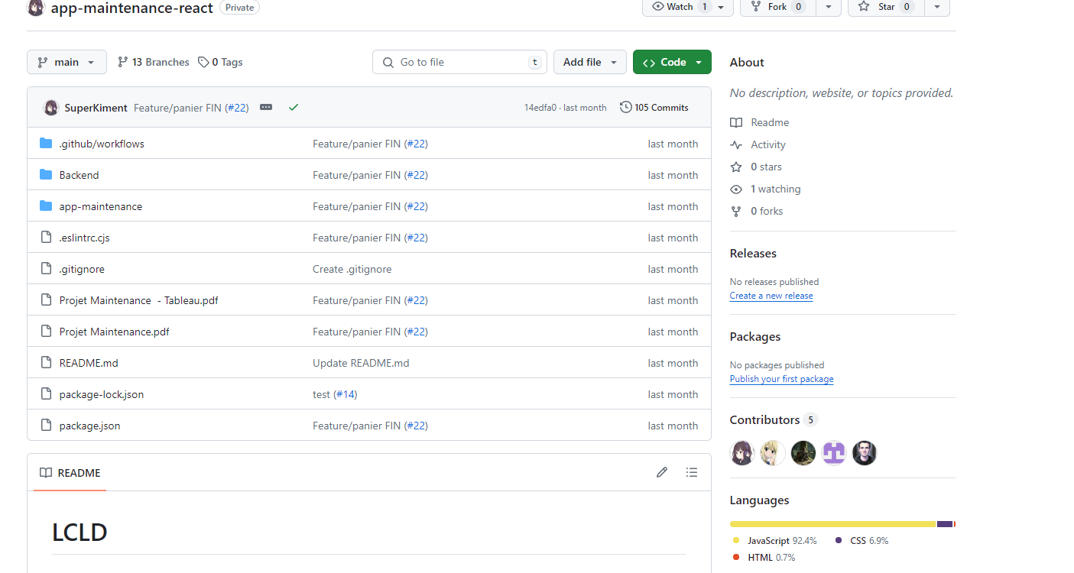1074x573 pixels.
Task: Open the Add file dropdown
Action: click(x=590, y=62)
